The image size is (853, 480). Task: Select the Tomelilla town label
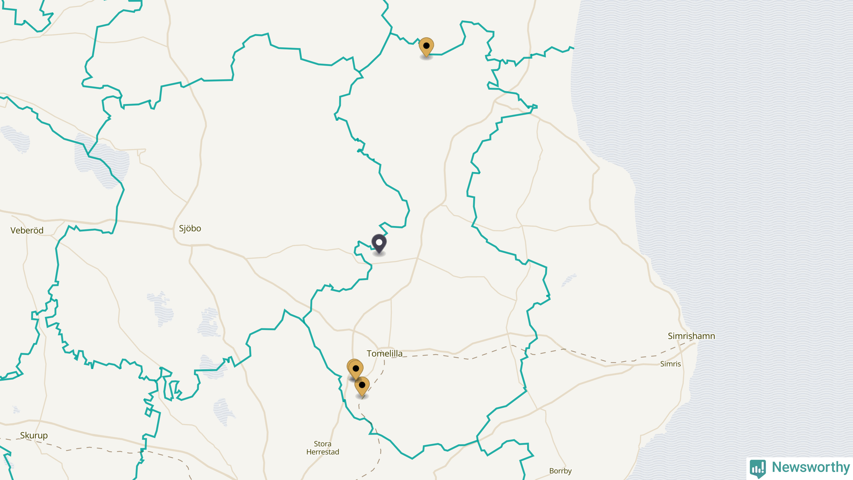pyautogui.click(x=385, y=353)
